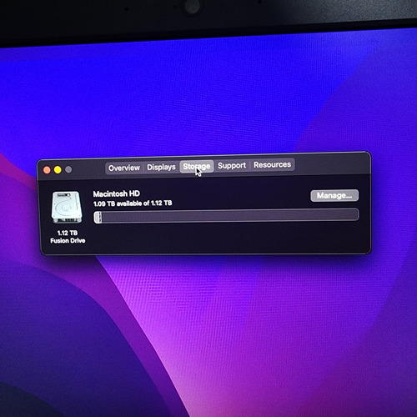
Task: Click the '1.12 TB' capacity label under the disk icon
Action: point(68,233)
